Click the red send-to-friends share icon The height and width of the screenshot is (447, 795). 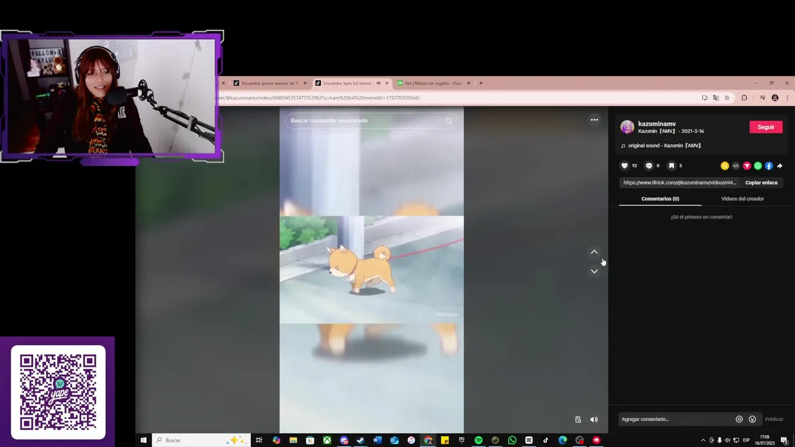(747, 166)
